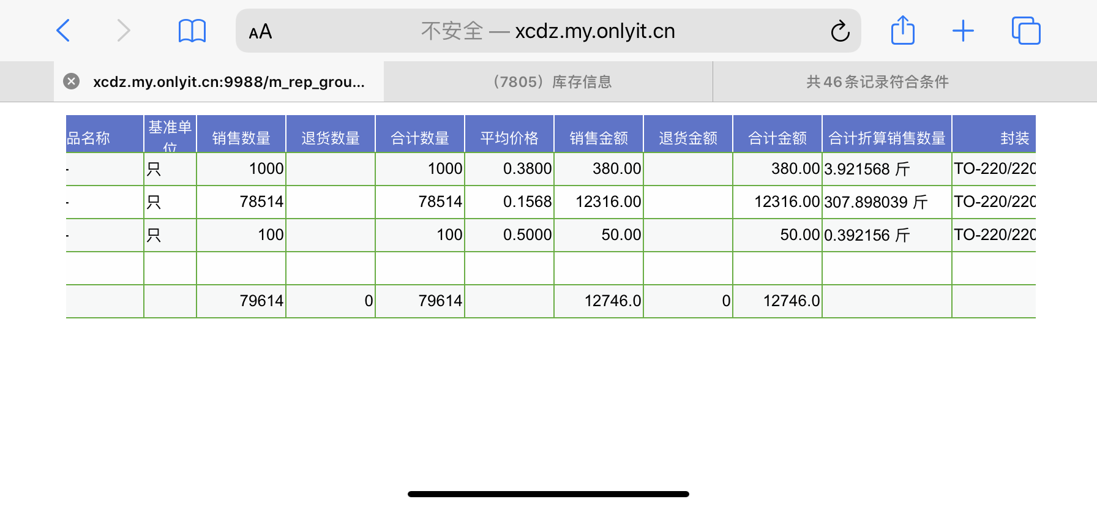Click the 销售数量 column header
The image size is (1097, 507).
click(241, 138)
